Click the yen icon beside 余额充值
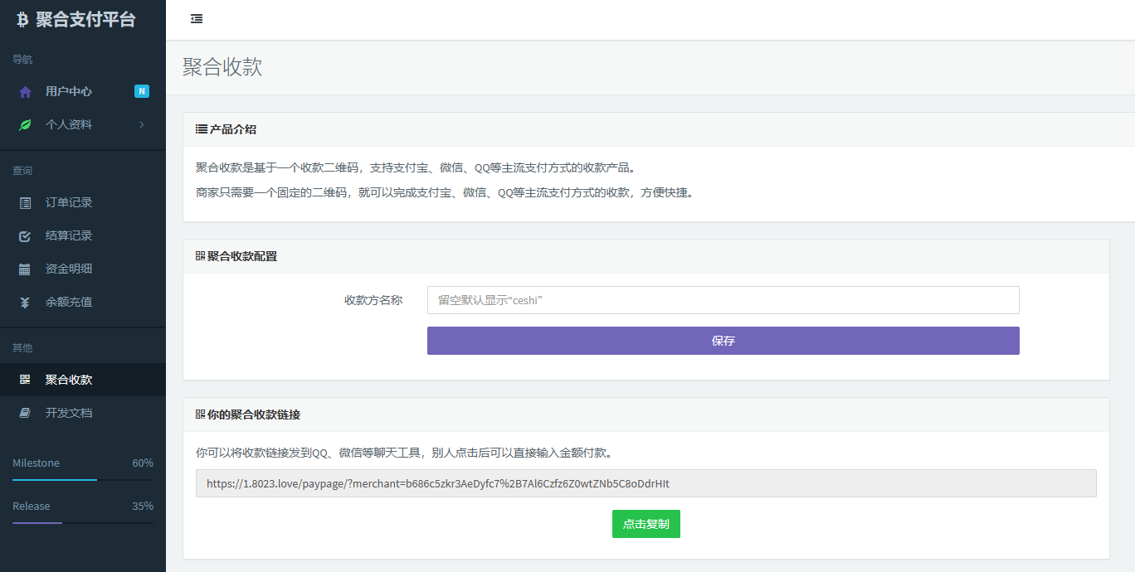Screen dimensions: 1135x572 tap(25, 303)
